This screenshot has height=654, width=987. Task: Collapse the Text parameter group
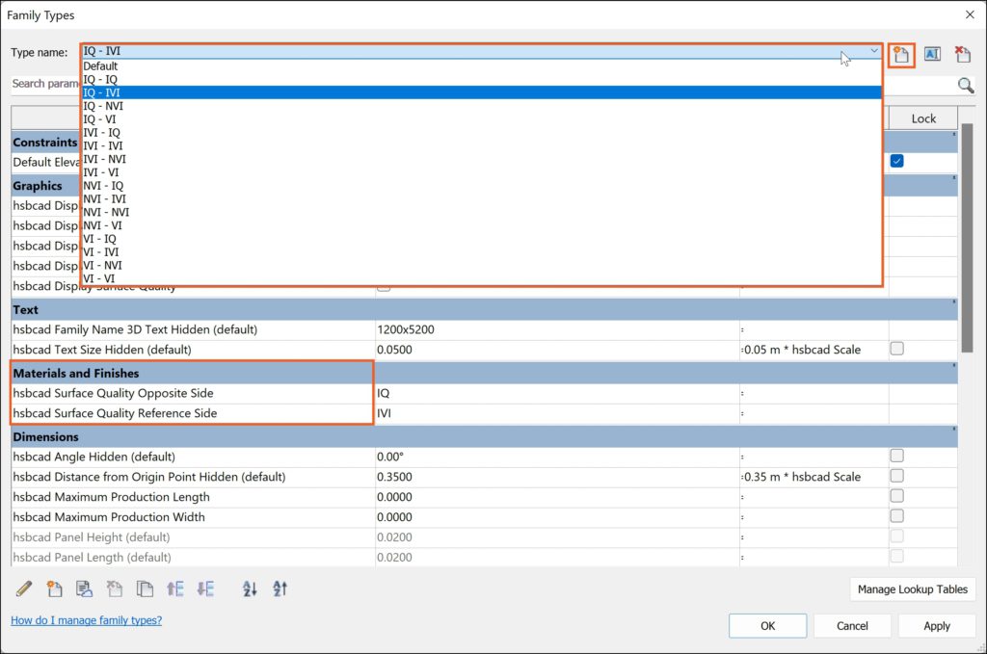953,302
